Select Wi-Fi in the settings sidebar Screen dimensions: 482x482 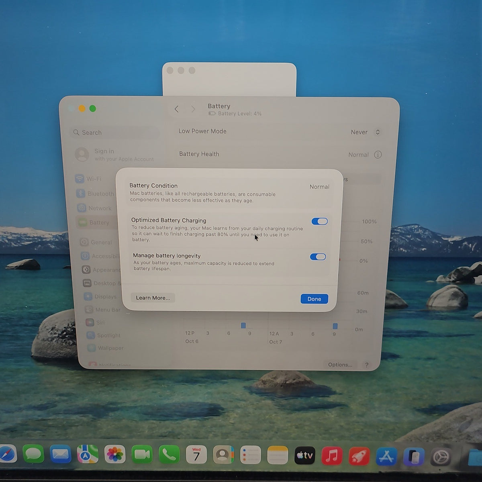coord(89,179)
